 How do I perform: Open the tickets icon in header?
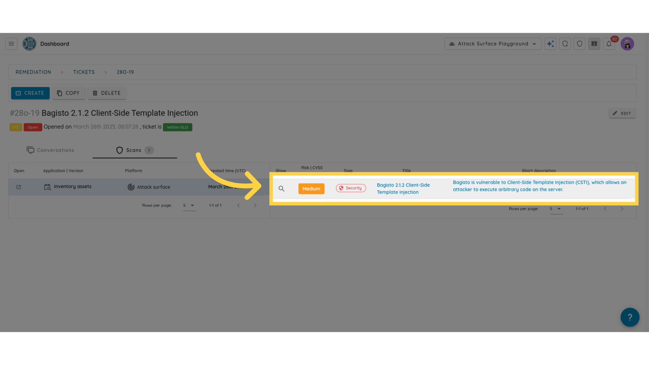594,44
